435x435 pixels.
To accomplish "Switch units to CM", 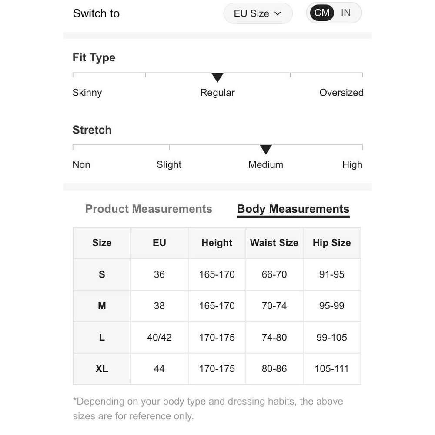I will coord(322,13).
